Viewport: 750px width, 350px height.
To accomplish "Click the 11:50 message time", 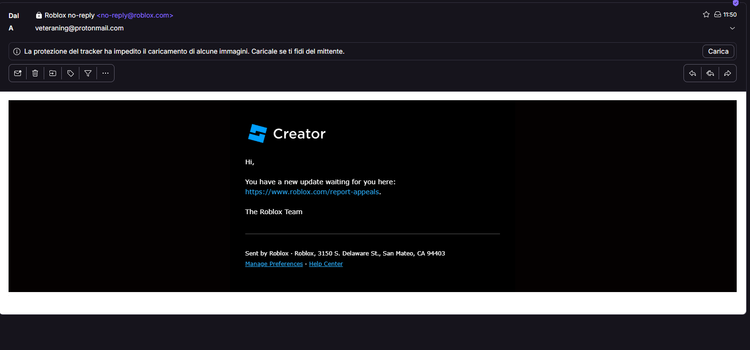I will coord(730,15).
